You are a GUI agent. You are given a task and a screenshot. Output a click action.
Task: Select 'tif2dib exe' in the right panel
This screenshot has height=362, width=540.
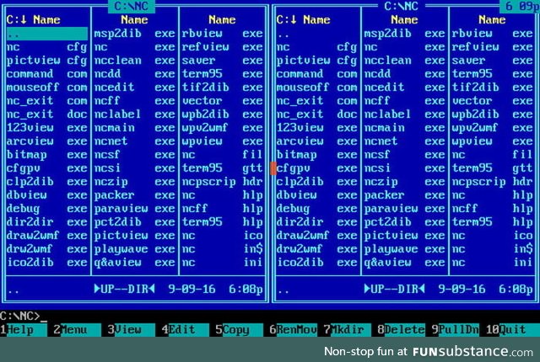pos(493,88)
